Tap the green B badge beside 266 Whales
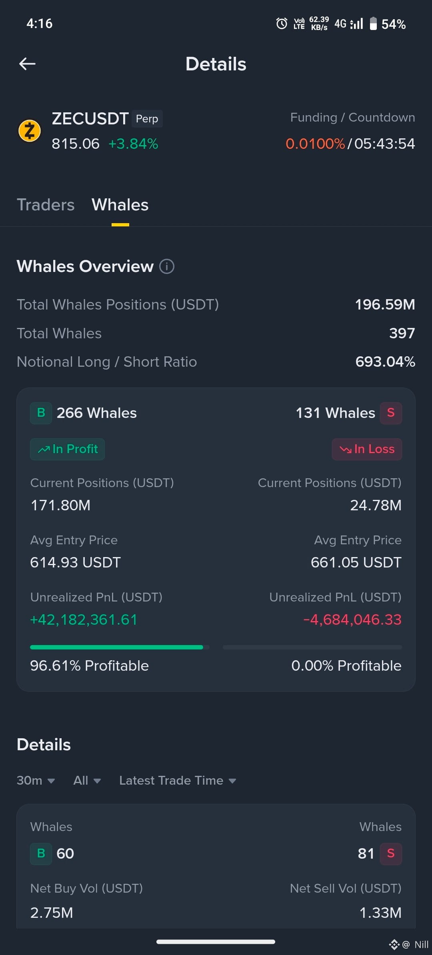The image size is (432, 955). click(x=41, y=413)
